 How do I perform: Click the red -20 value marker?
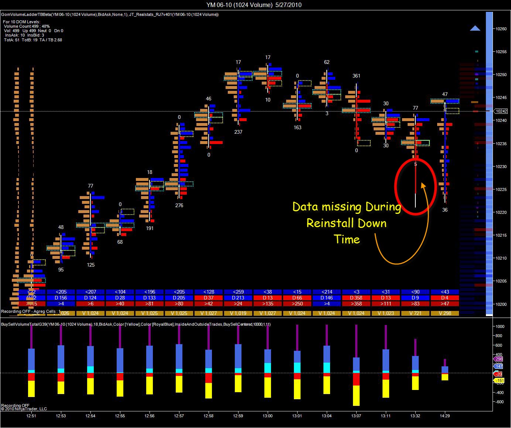[498, 374]
